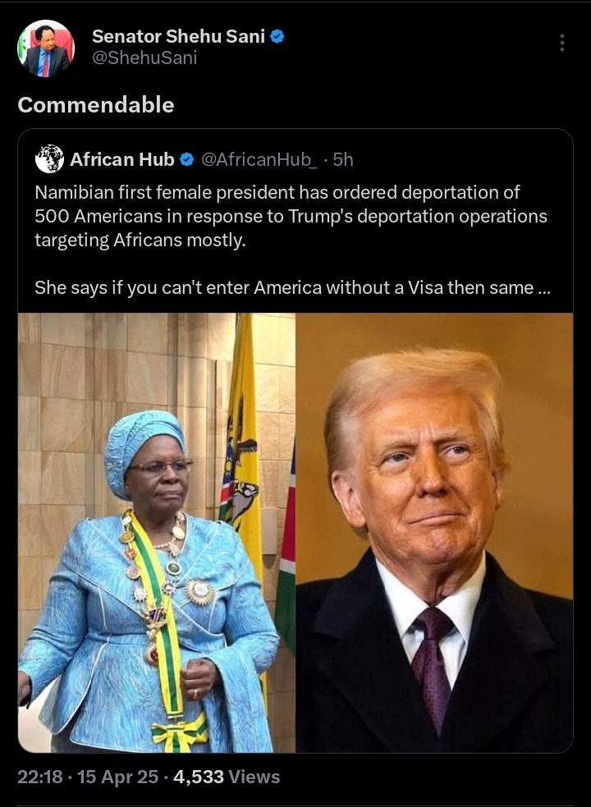Tap African Hub's blue verified checkmark
Screen dimensions: 591x807
coord(186,159)
